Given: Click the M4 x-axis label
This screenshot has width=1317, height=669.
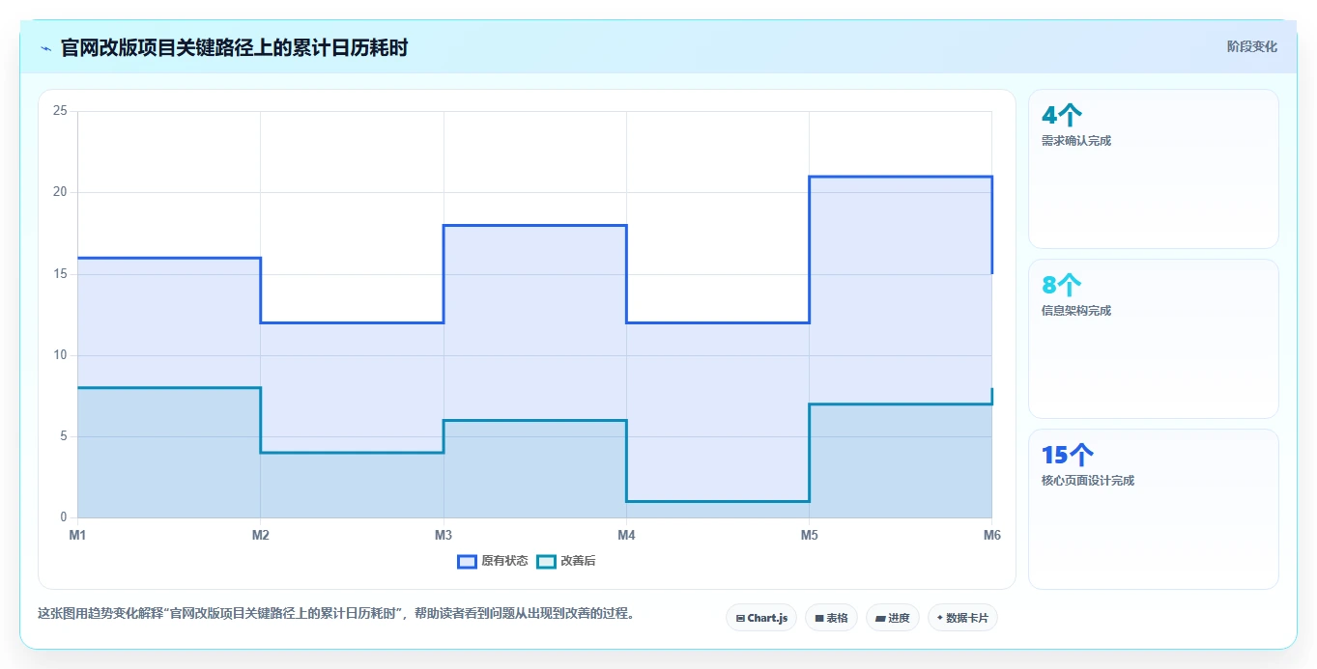Looking at the screenshot, I should [626, 535].
